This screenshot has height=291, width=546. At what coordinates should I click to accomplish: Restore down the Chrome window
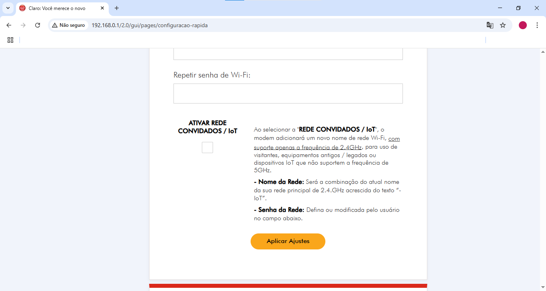pyautogui.click(x=518, y=8)
